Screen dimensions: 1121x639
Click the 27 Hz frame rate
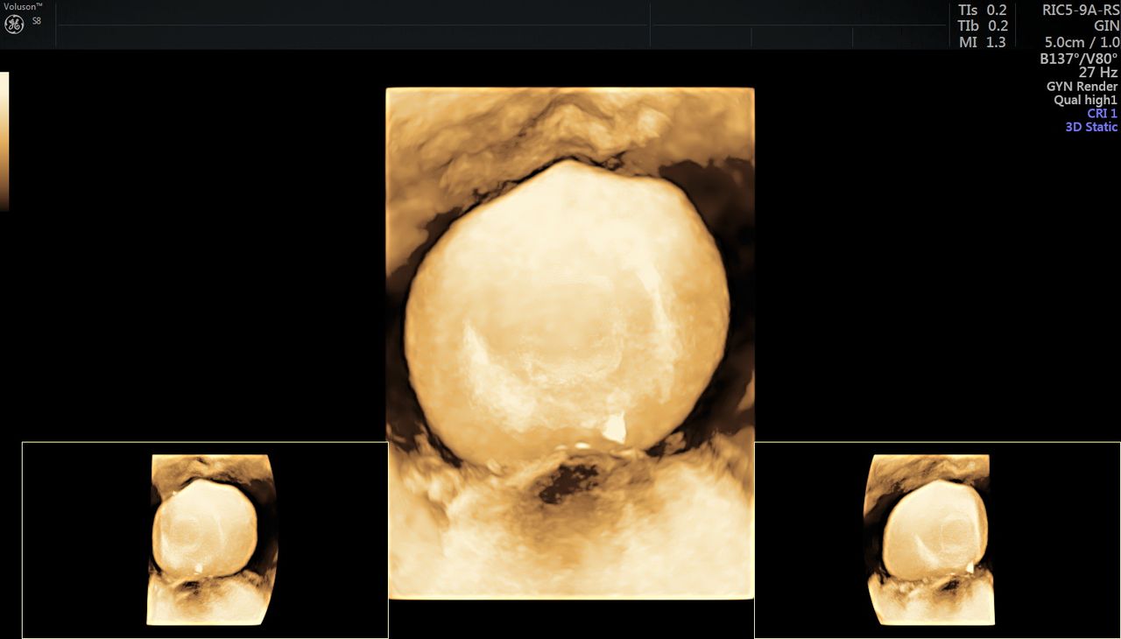pyautogui.click(x=1097, y=73)
